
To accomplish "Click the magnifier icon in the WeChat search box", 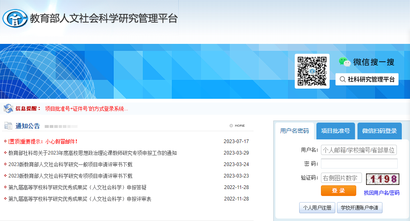I will 342,80.
